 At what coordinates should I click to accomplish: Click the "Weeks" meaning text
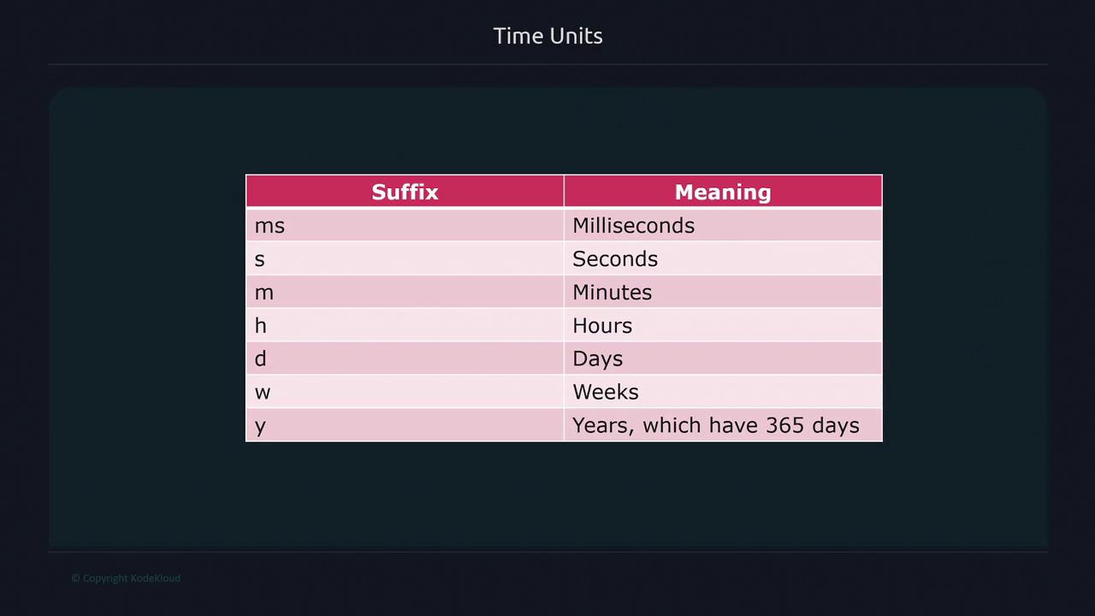point(605,393)
